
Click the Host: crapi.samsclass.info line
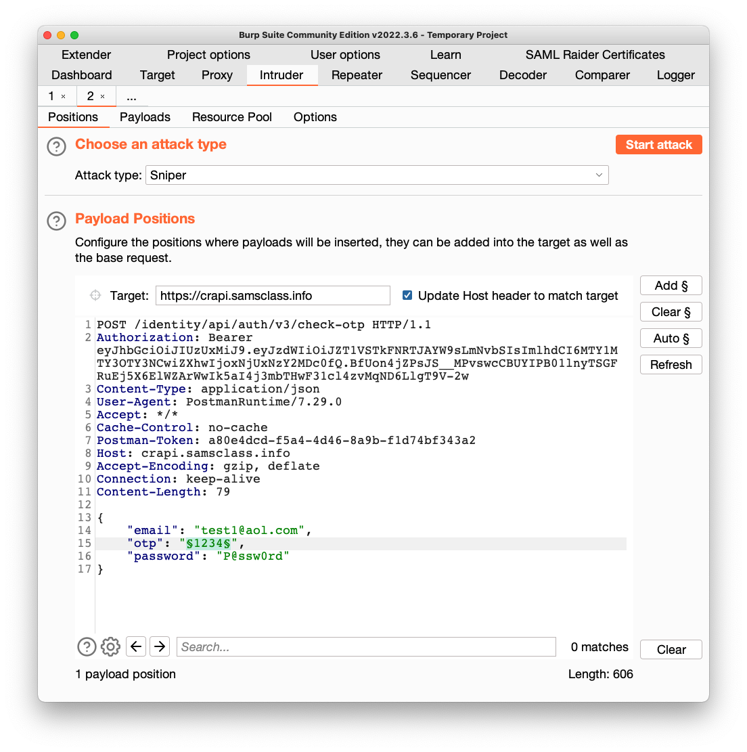click(x=194, y=454)
